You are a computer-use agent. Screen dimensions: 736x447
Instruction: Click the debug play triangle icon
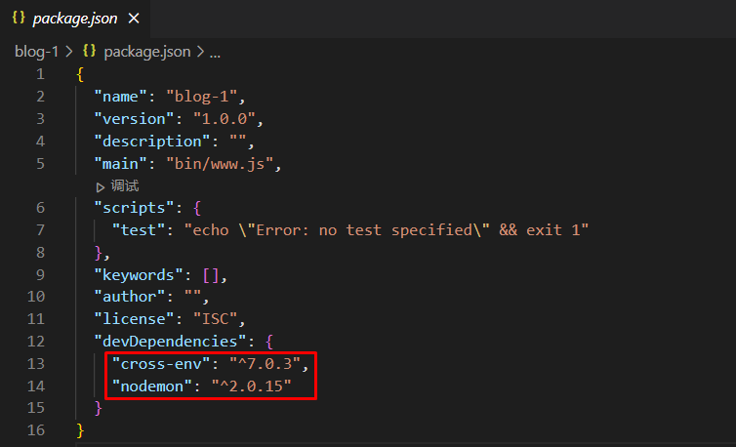[100, 187]
